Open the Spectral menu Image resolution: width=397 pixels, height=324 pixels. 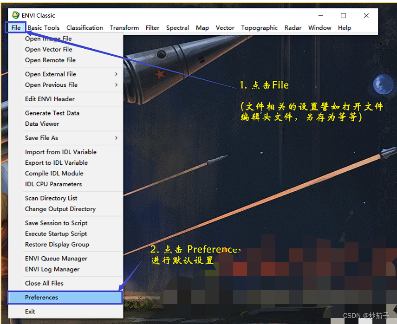[177, 27]
